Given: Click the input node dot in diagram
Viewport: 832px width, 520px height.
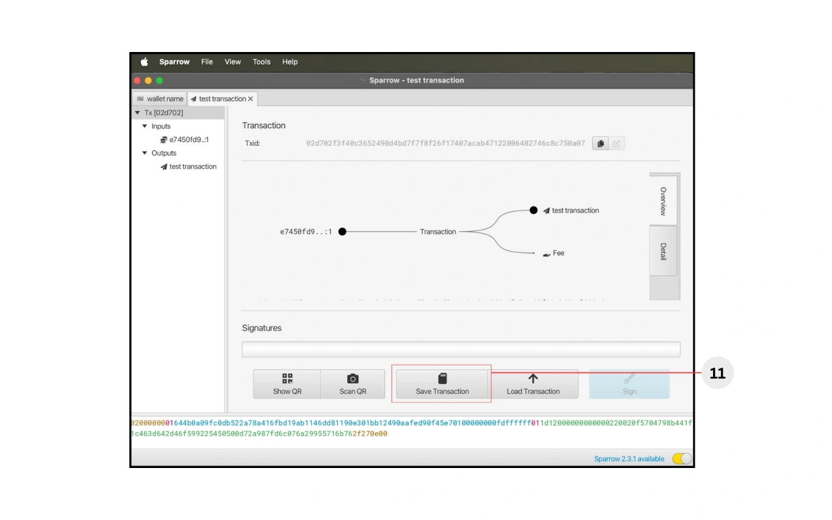Looking at the screenshot, I should 343,231.
